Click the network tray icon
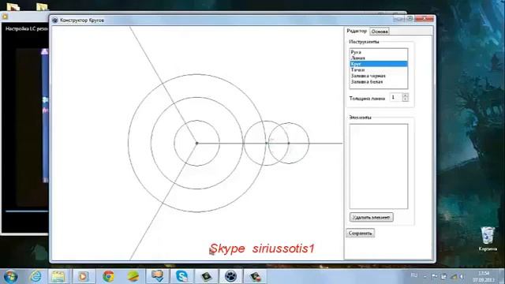This screenshot has width=505, height=284. pos(454,276)
